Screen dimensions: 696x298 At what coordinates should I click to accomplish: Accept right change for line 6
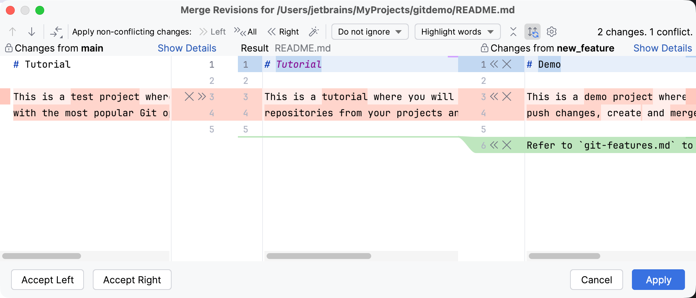(494, 145)
